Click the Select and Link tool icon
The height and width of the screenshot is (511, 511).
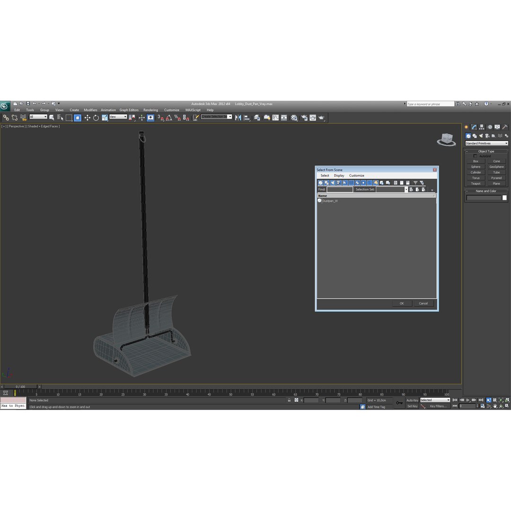tap(6, 118)
